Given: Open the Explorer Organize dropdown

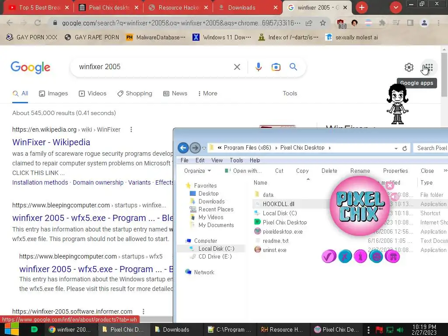Looking at the screenshot, I should (x=197, y=171).
